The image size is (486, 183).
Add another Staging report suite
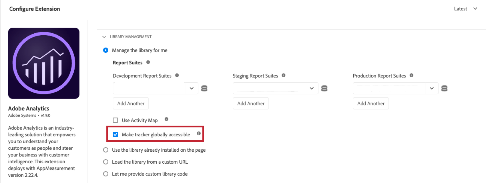click(x=251, y=103)
